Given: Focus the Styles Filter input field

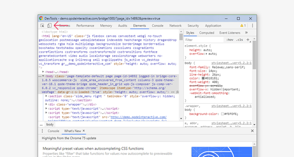Looking at the screenshot, I should 204,40.
